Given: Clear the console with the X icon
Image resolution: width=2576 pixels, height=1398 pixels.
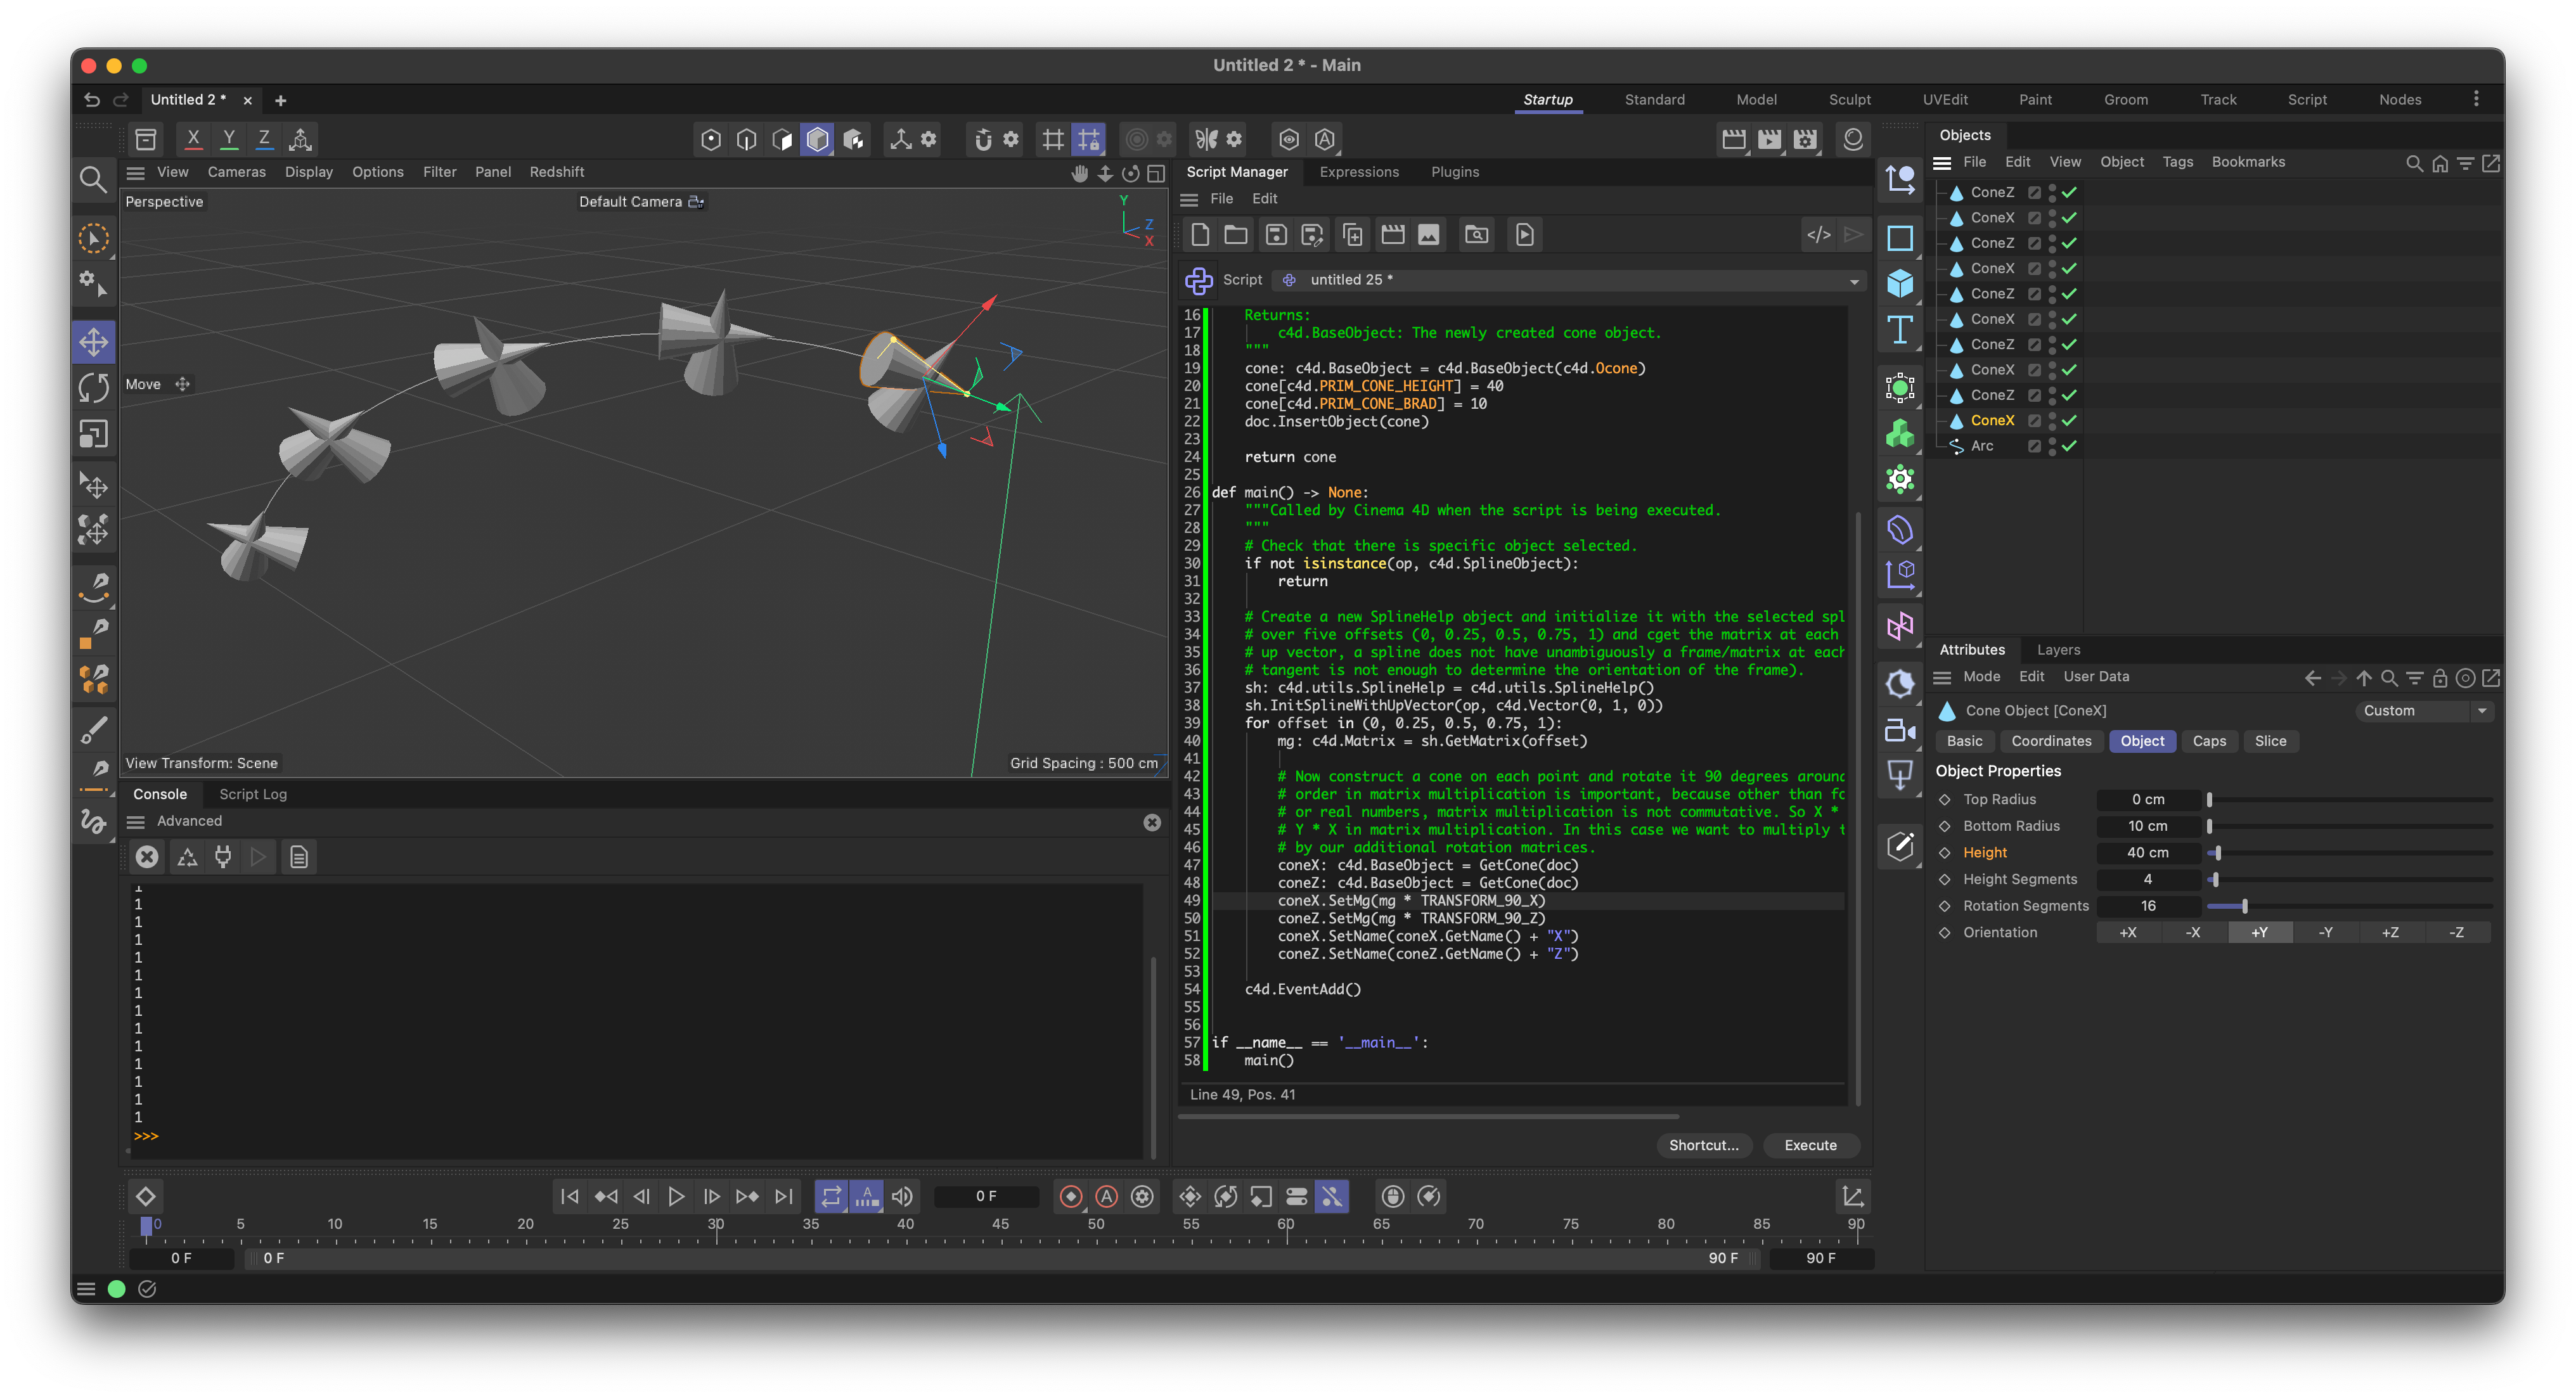Looking at the screenshot, I should [x=147, y=857].
